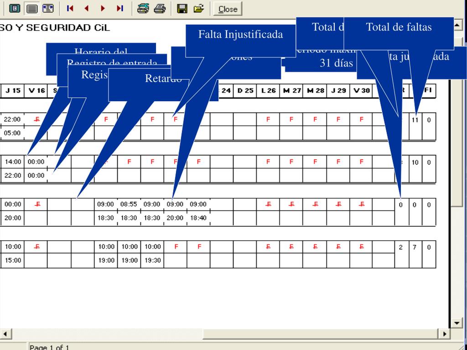Select the 100% zoom view icon

32,8
